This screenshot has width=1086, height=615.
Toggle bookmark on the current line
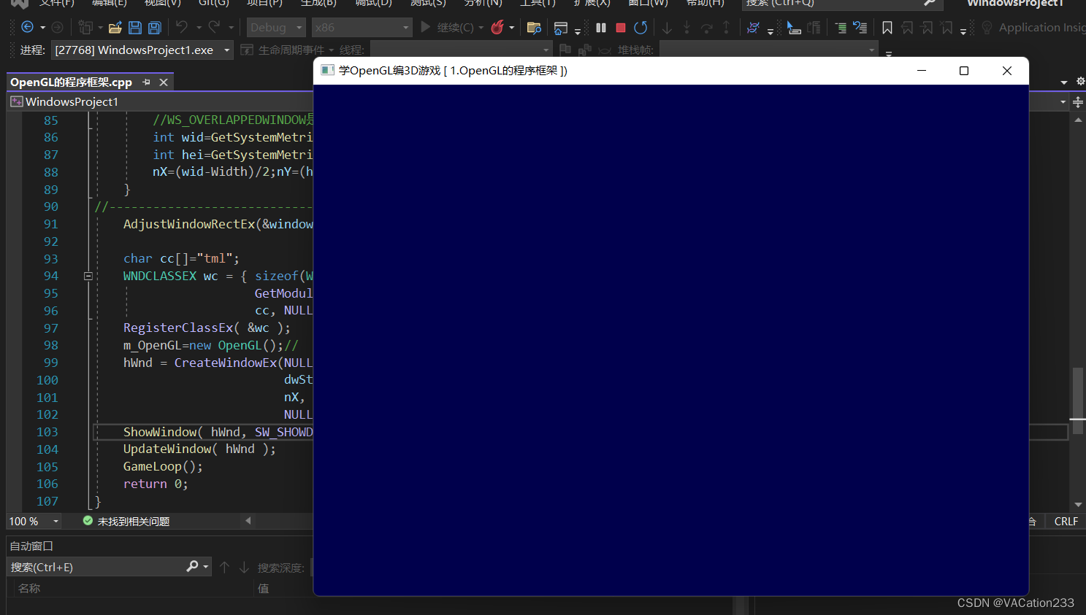[x=887, y=28]
